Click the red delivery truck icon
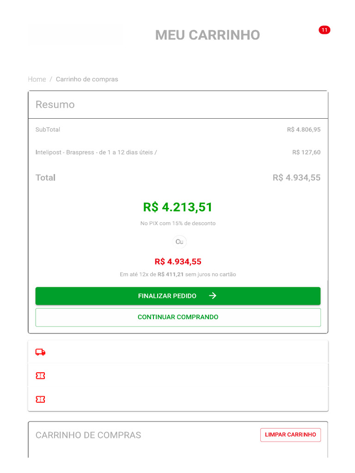The height and width of the screenshot is (473, 355). [41, 352]
